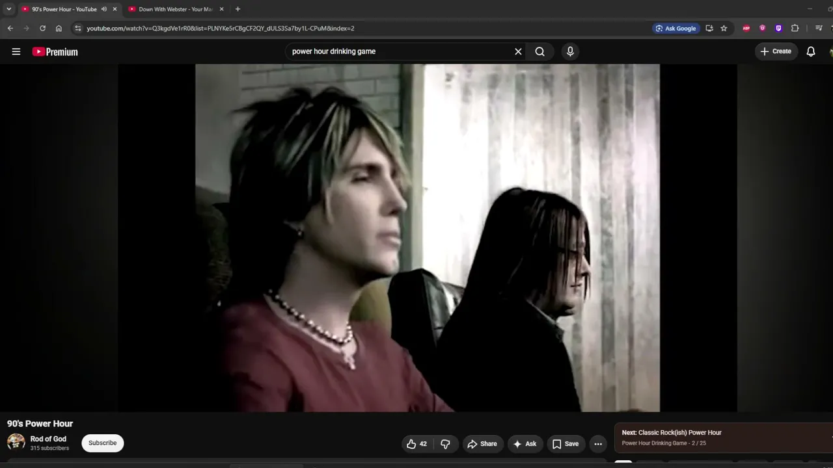The height and width of the screenshot is (468, 833).
Task: Mute the 90's Power Hour tab audio
Action: [104, 9]
